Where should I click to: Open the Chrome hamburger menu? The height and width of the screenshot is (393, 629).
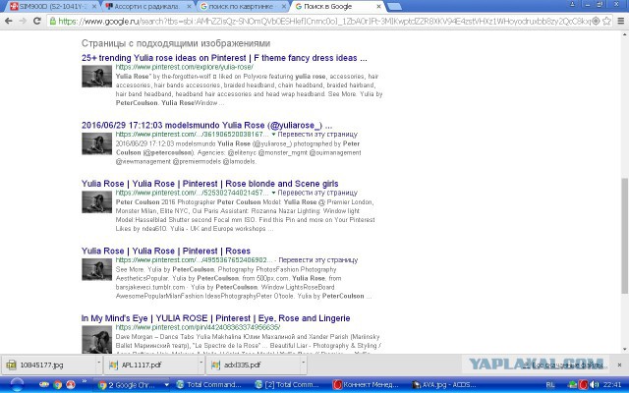(x=620, y=21)
